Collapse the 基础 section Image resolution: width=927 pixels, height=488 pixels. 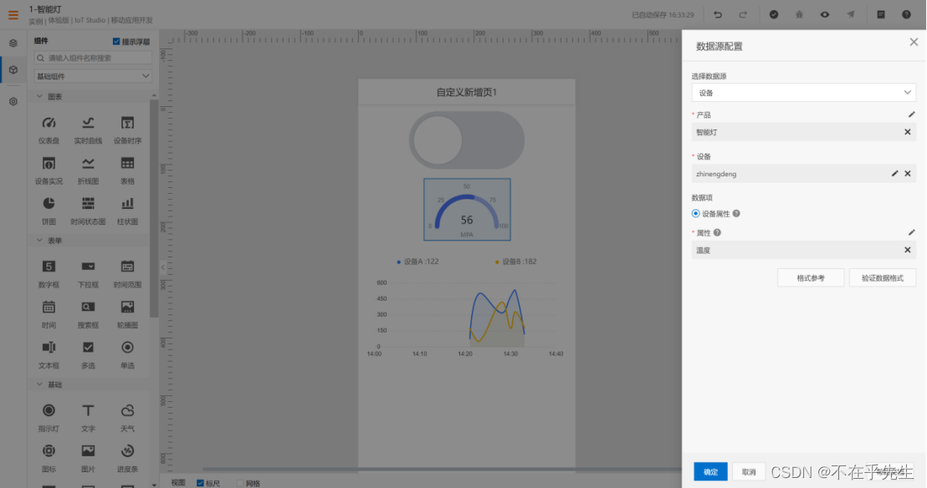coord(39,384)
